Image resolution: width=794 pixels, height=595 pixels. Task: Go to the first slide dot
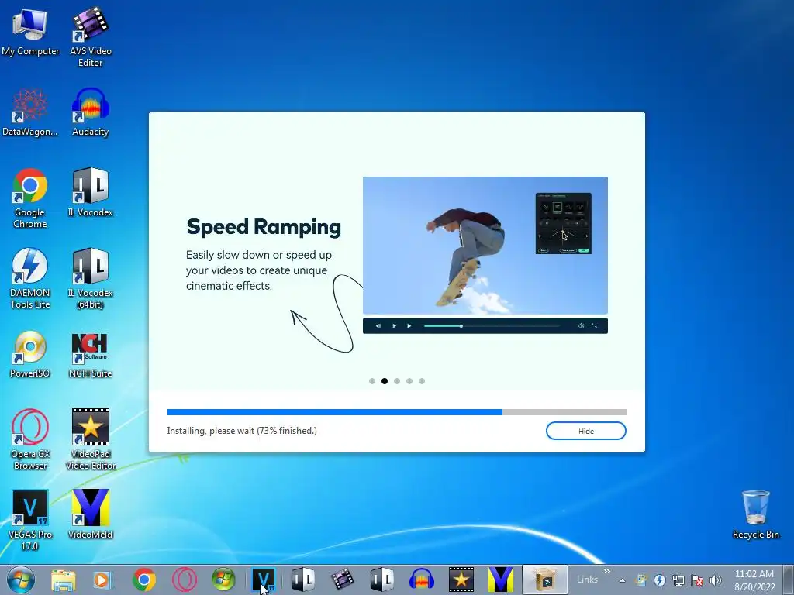(372, 381)
